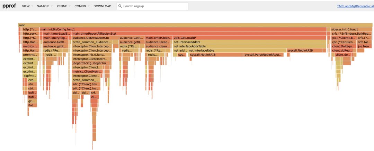The width and height of the screenshot is (374, 151).
Task: Open the REFINE dropdown
Action: point(63,6)
